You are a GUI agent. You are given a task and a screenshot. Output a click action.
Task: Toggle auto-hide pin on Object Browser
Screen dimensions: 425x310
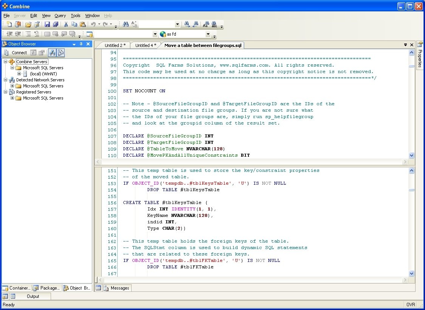(x=81, y=44)
